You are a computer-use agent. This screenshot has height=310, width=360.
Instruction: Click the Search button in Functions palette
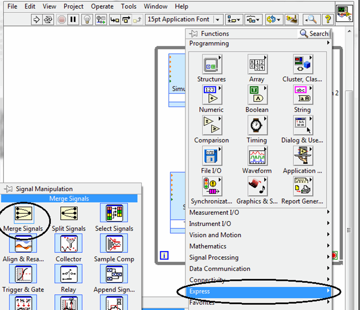click(x=314, y=33)
